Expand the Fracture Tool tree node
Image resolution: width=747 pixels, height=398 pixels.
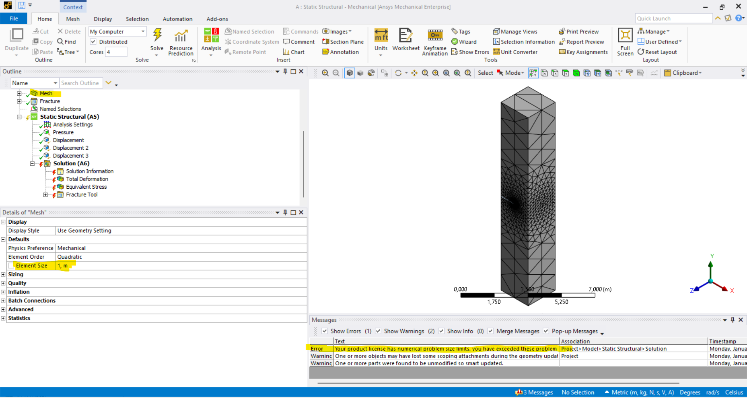coord(46,195)
